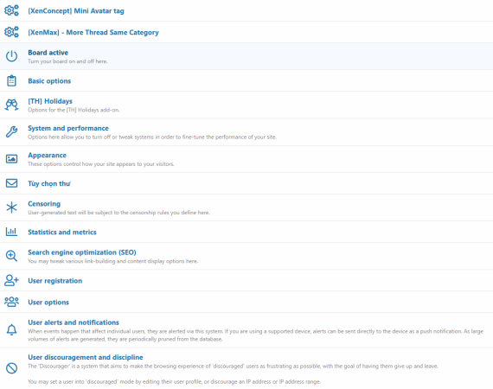Click 'Options for the [TH] Holidays add-on.' description
Screen dimensions: 493x389
74,110
